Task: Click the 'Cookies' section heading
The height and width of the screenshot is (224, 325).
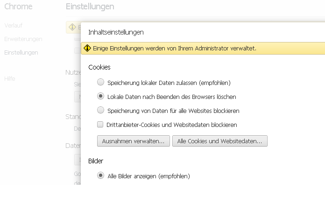Action: coord(99,67)
